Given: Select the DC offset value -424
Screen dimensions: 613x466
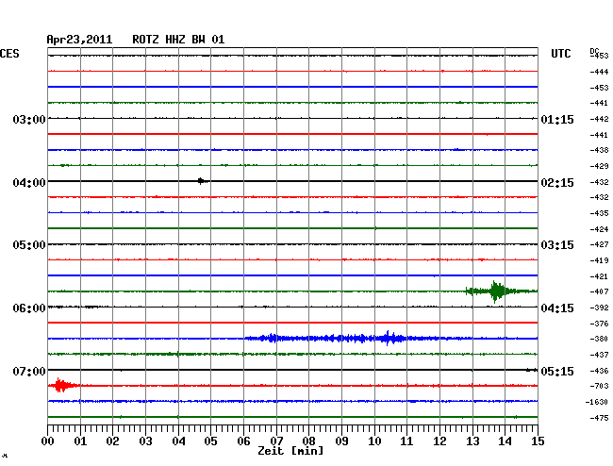Looking at the screenshot, I should [599, 229].
